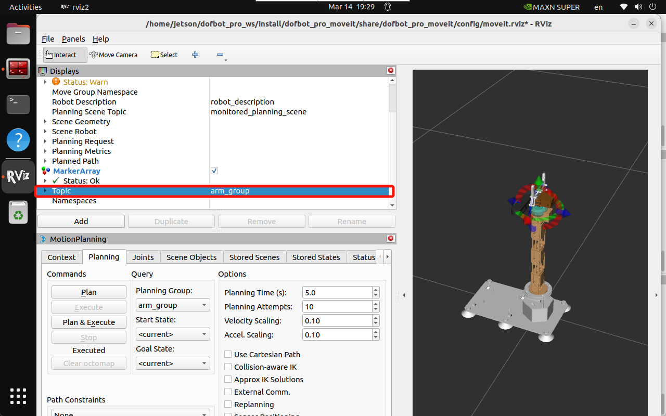Open the Trash dock icon
Viewport: 666px width, 416px height.
[x=18, y=212]
